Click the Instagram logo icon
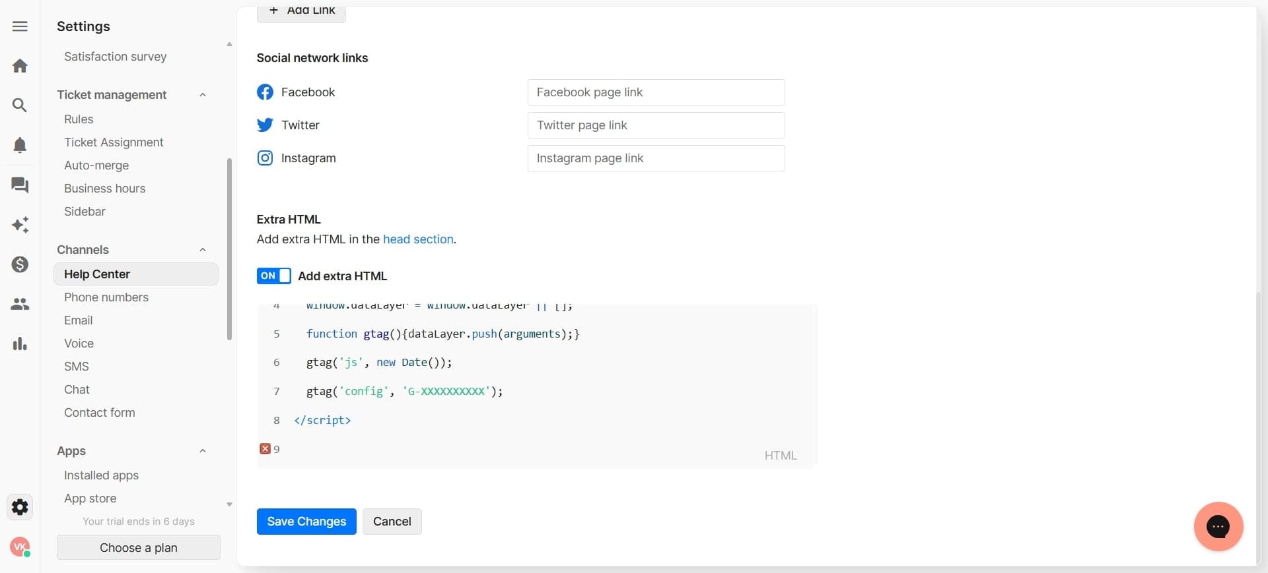Viewport: 1268px width, 573px height. pos(265,158)
